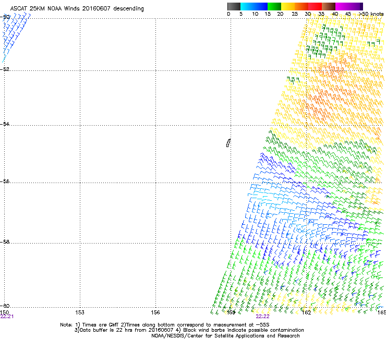
Task: Select the magenta-purple 40–50 knots color segment
Action: click(349, 6)
